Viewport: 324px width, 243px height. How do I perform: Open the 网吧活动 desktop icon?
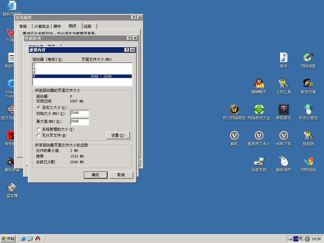(308, 162)
